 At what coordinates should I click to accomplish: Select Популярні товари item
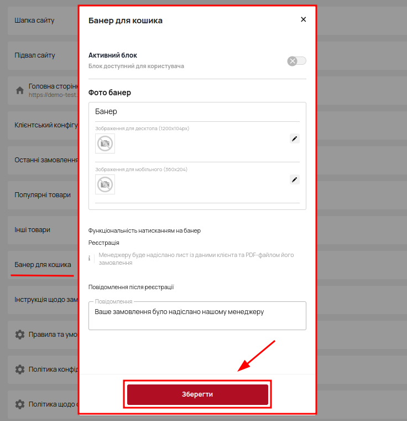[x=43, y=195]
